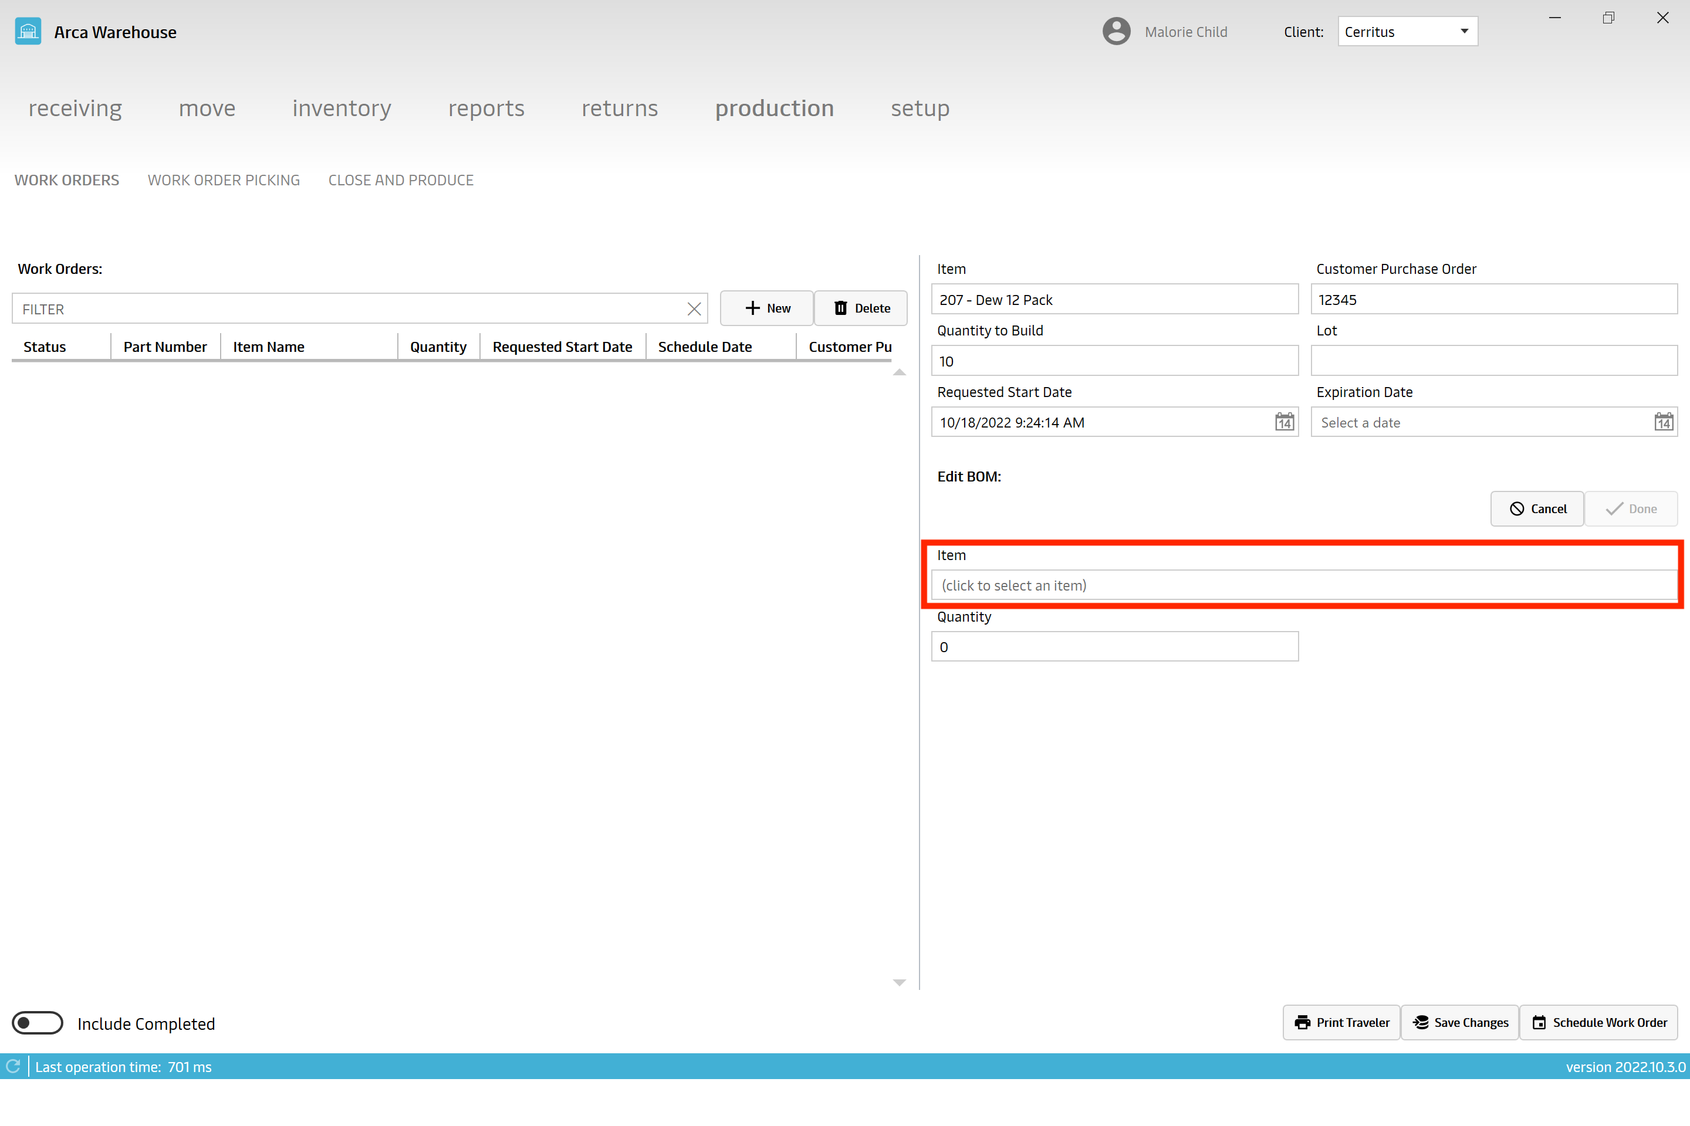This screenshot has width=1690, height=1126.
Task: Restore down the Arca Warehouse window
Action: click(x=1609, y=18)
